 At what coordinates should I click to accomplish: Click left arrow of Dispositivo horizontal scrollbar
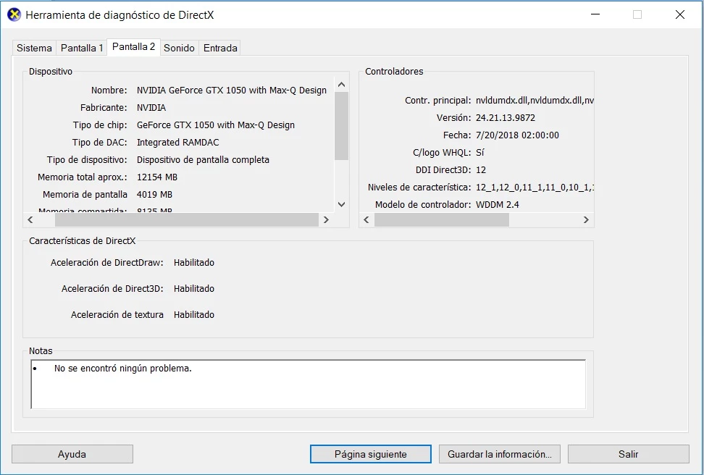pyautogui.click(x=30, y=219)
